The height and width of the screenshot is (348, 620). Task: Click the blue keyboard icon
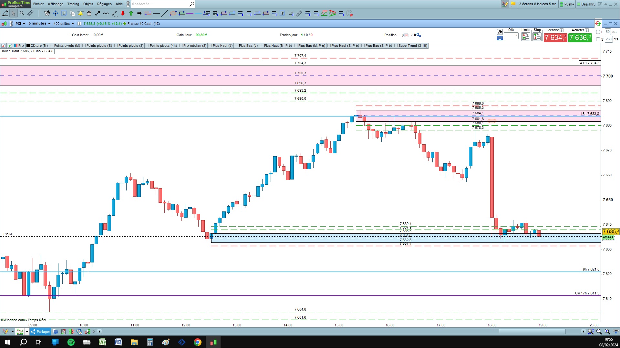click(x=500, y=38)
